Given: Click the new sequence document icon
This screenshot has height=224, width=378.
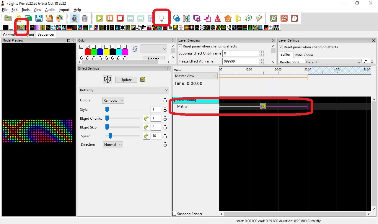Looking at the screenshot, I should tap(18, 18).
